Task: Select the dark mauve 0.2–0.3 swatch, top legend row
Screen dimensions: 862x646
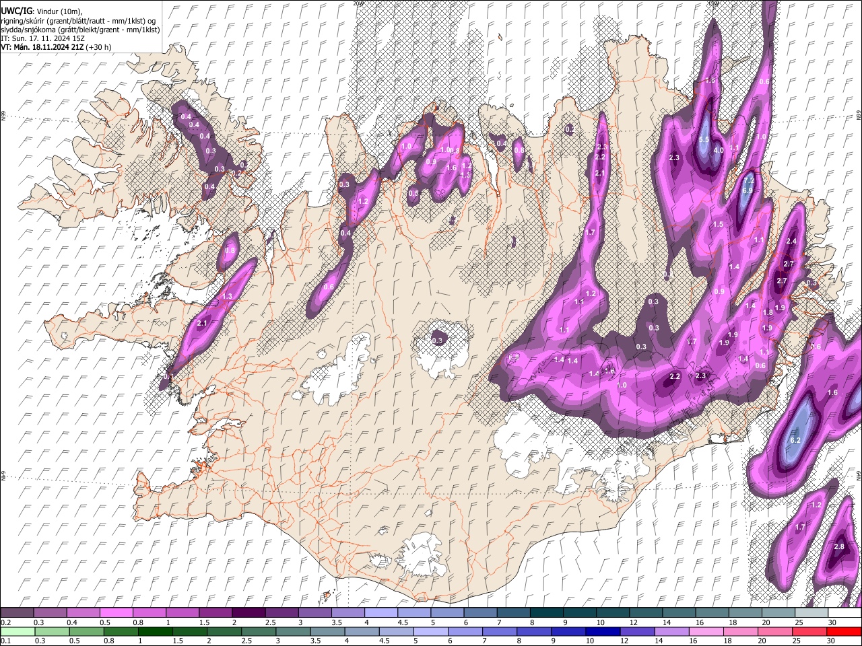Action: click(16, 613)
